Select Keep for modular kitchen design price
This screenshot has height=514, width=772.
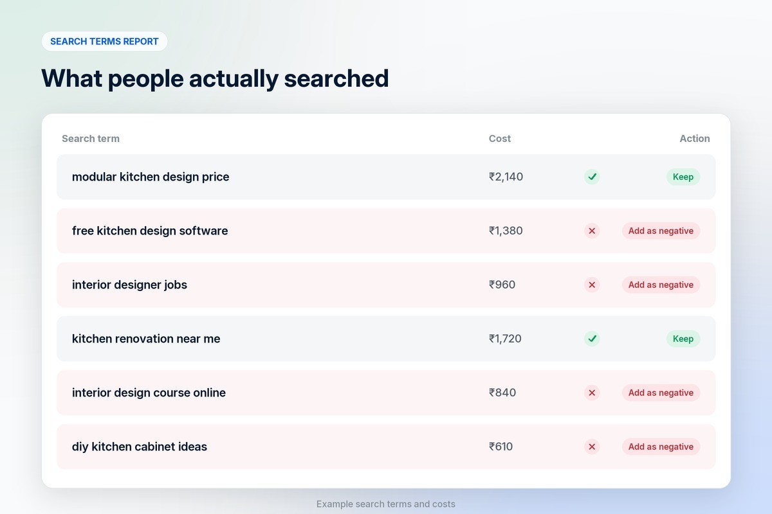[683, 177]
